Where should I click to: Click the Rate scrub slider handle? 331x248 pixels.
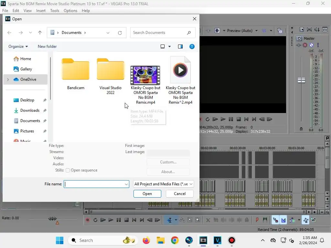click(x=52, y=219)
